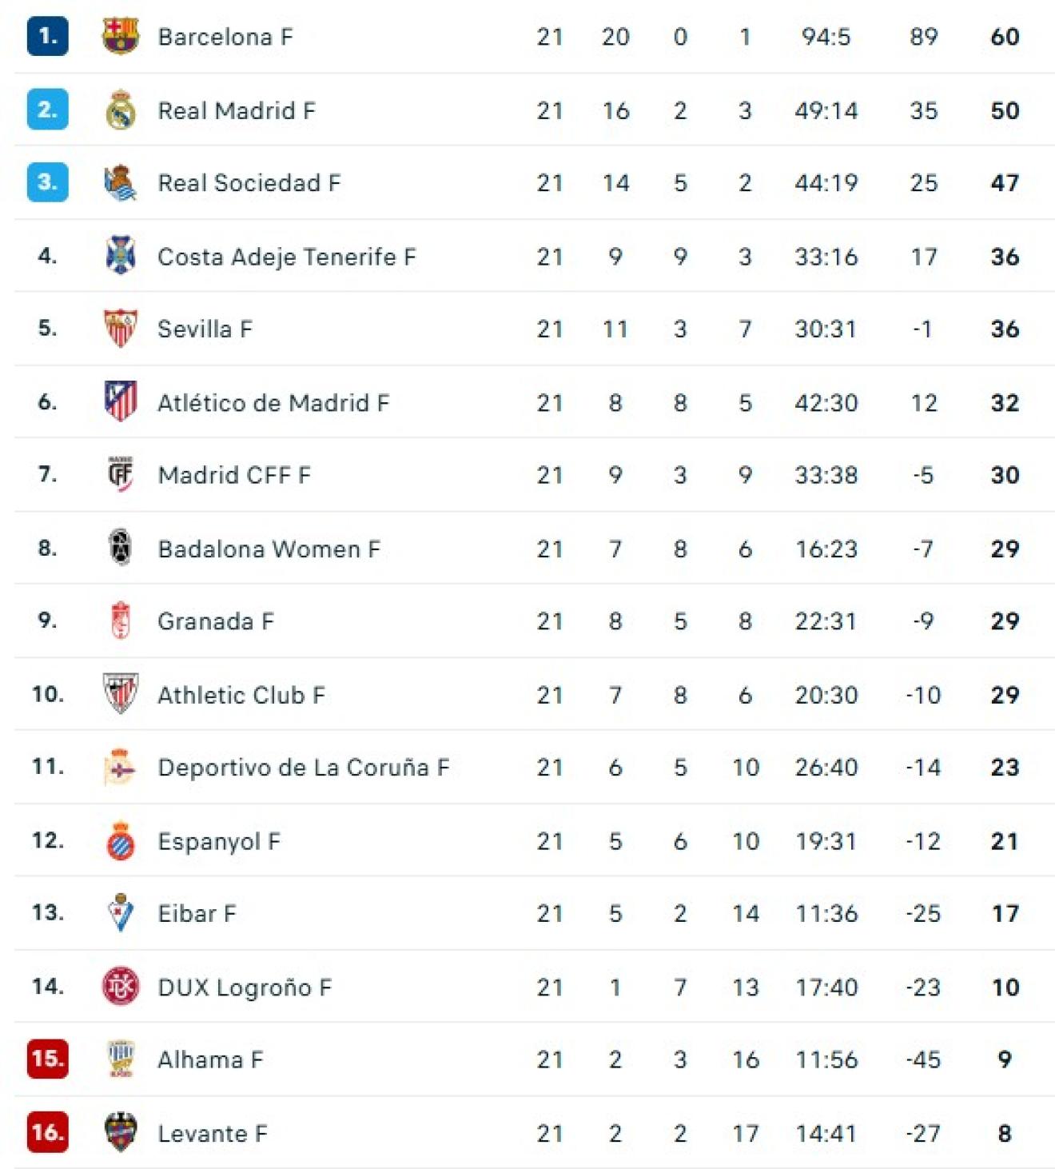Click the red rank 15 relegation badge
Image resolution: width=1055 pixels, height=1169 pixels.
click(47, 1059)
